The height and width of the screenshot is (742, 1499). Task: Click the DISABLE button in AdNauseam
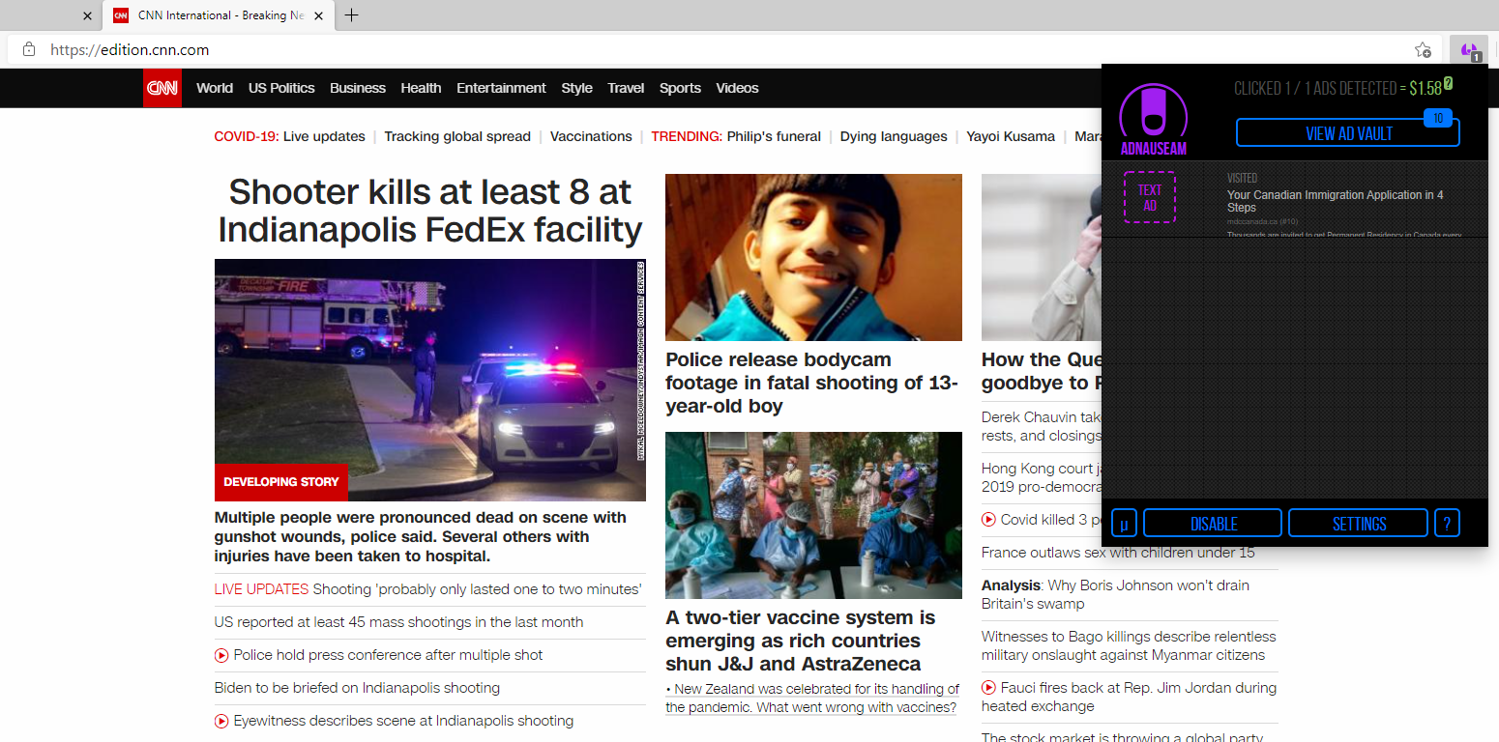click(1213, 524)
